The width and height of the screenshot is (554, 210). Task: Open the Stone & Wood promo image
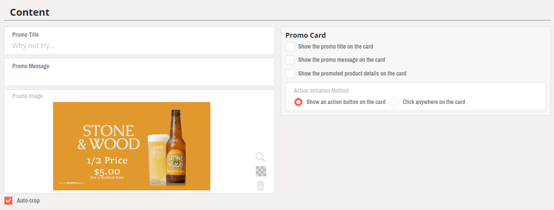click(132, 146)
